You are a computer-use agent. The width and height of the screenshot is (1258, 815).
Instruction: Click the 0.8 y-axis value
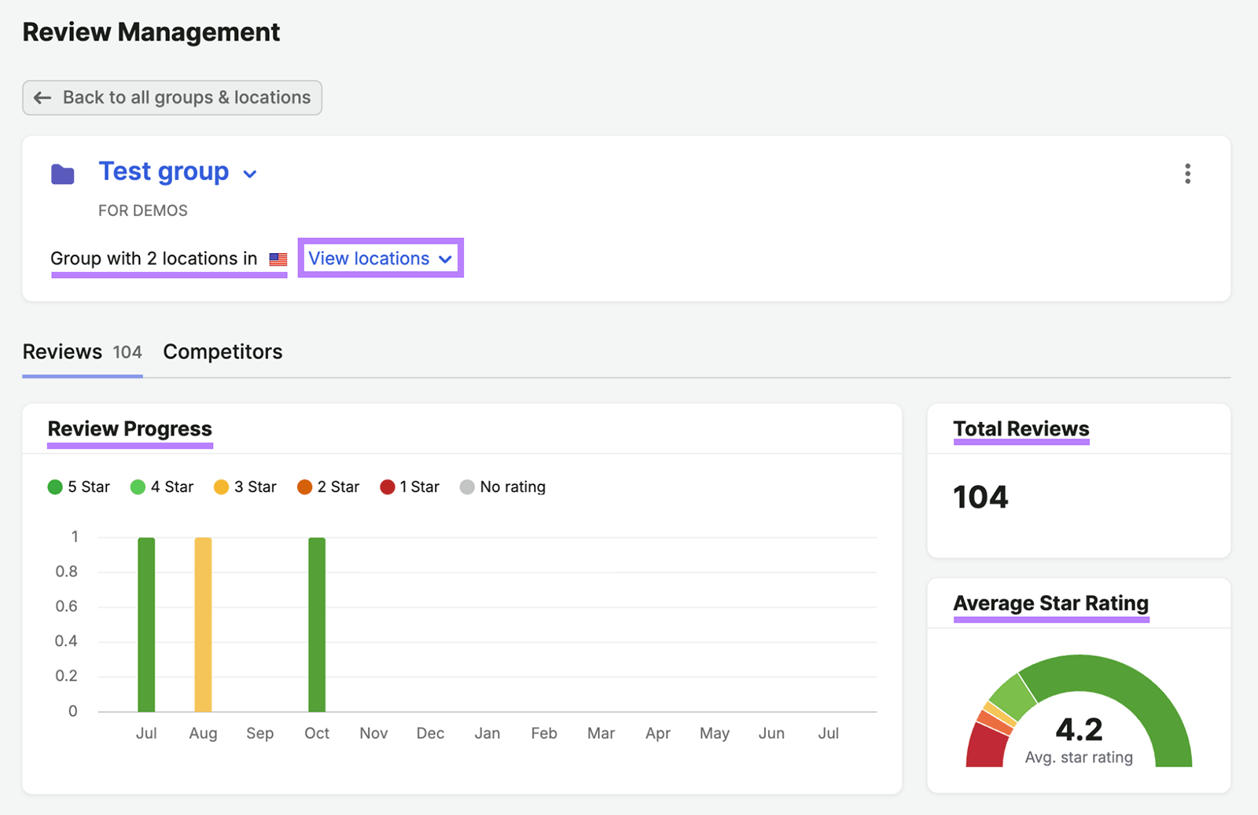pos(66,571)
